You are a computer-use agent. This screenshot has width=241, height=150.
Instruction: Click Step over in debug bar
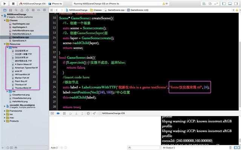pyautogui.click(x=71, y=114)
